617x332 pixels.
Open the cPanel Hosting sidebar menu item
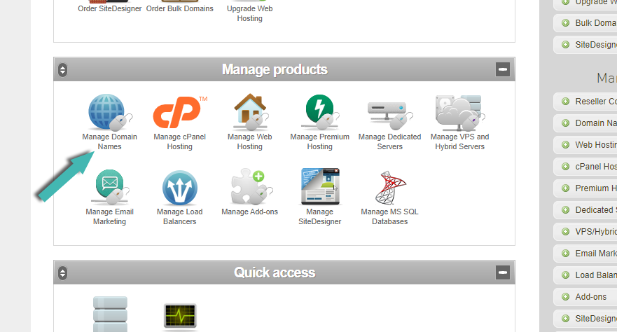[585, 167]
